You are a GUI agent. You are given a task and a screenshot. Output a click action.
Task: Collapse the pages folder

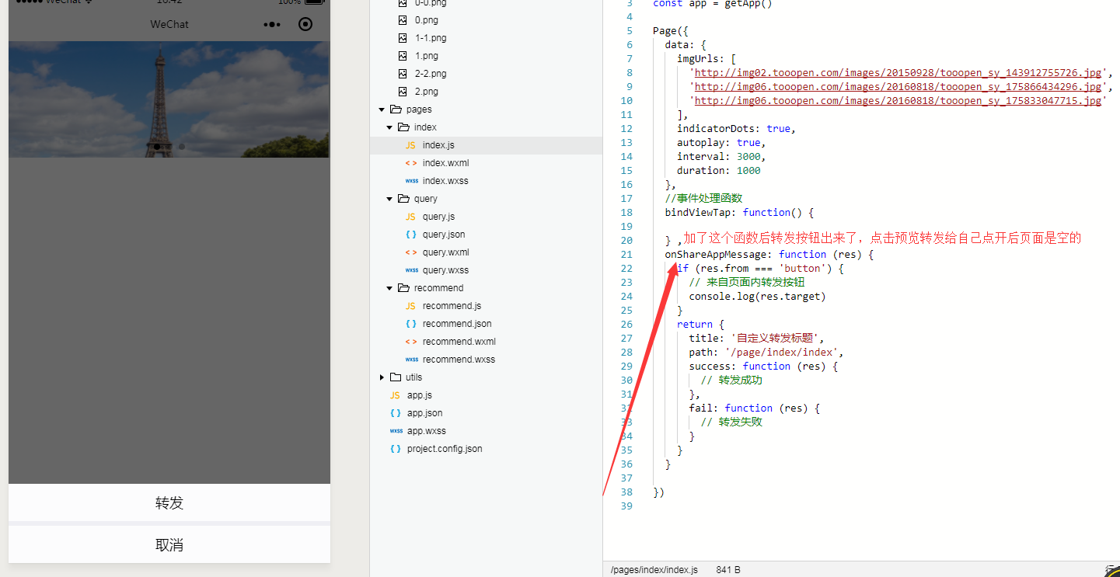click(382, 109)
